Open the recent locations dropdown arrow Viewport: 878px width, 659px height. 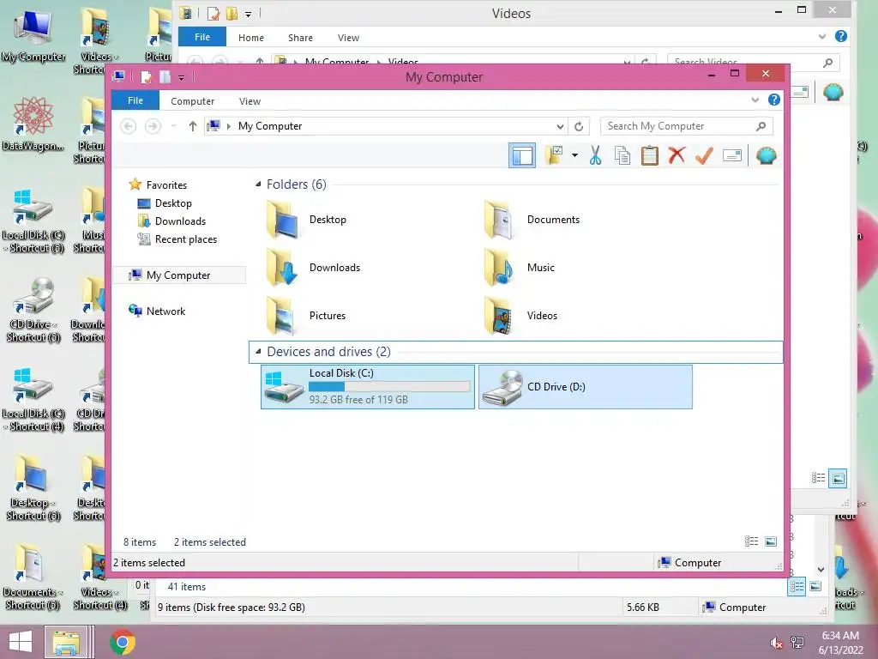[173, 126]
